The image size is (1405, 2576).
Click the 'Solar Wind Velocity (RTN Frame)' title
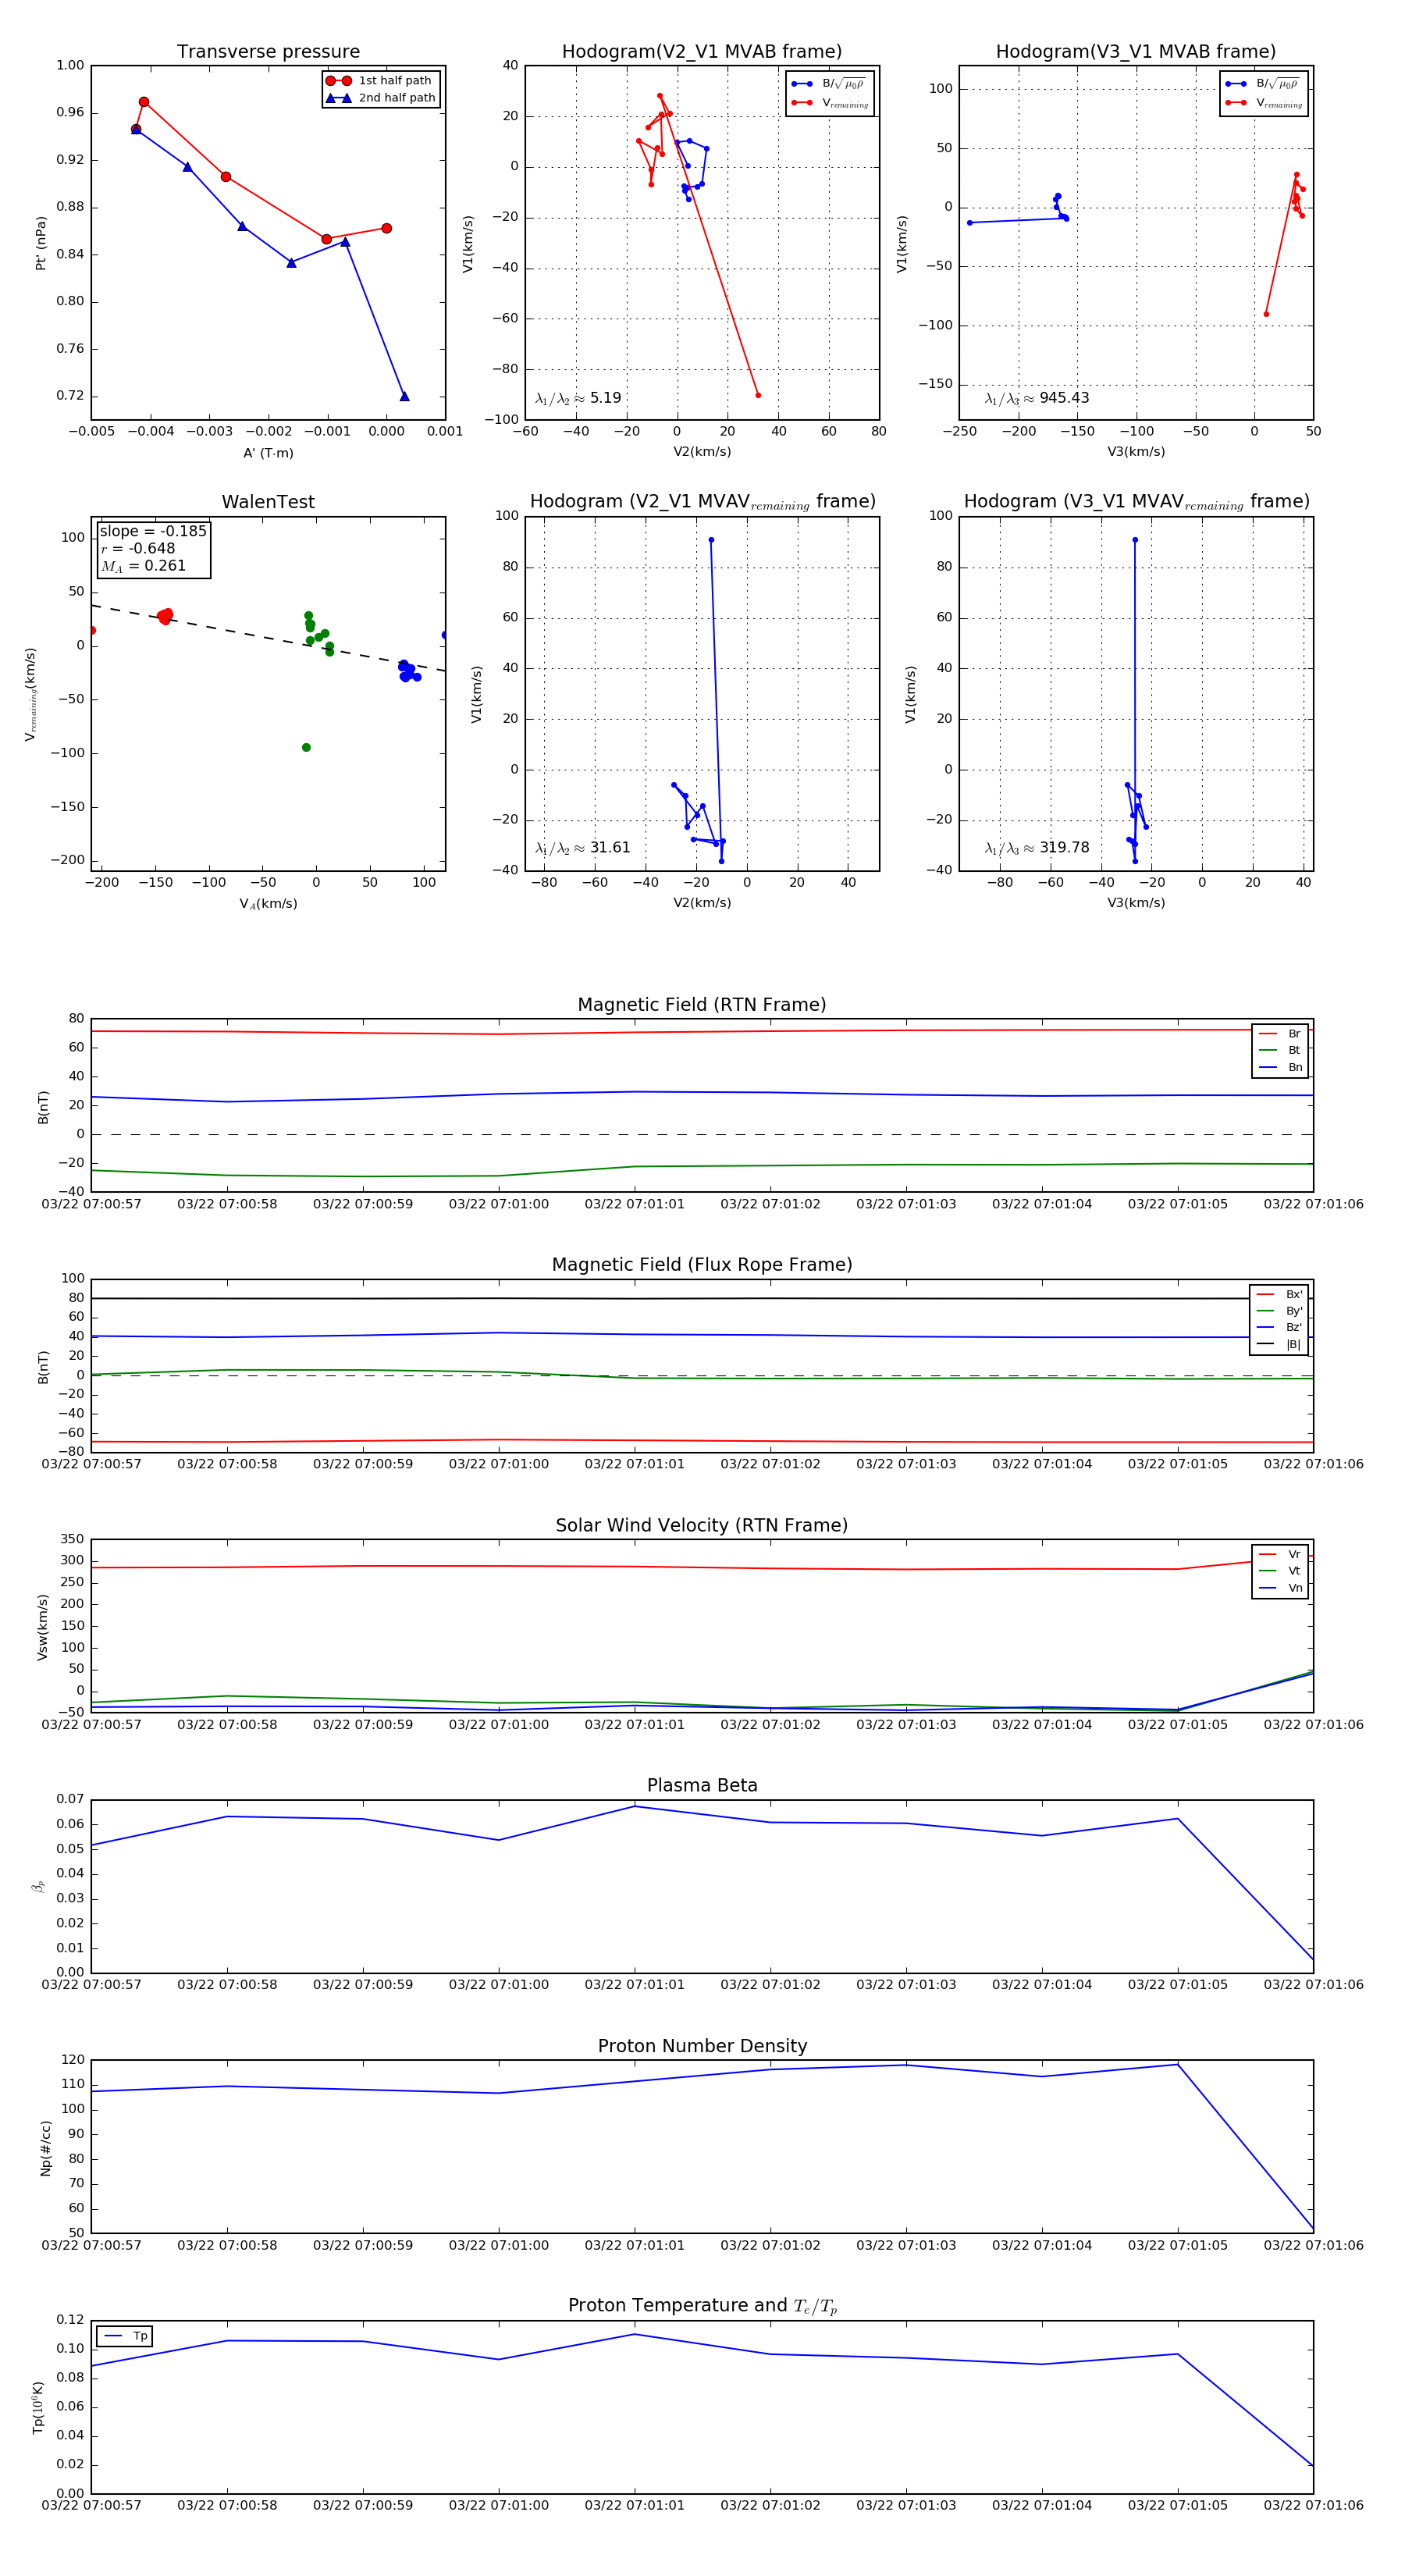pos(702,1525)
